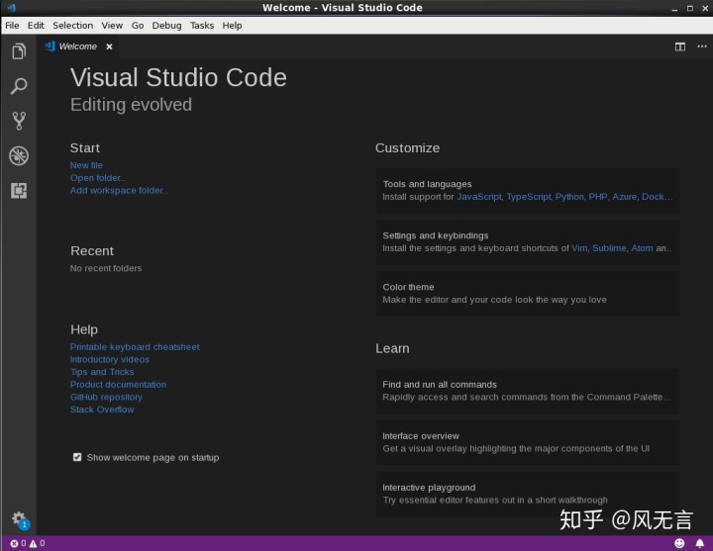This screenshot has width=713, height=551.
Task: Open the Selection menu
Action: (x=72, y=26)
